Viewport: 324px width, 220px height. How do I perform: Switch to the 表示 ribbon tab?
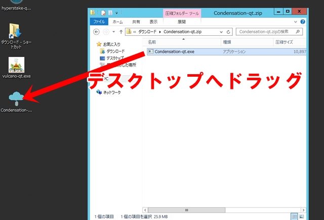pyautogui.click(x=153, y=22)
